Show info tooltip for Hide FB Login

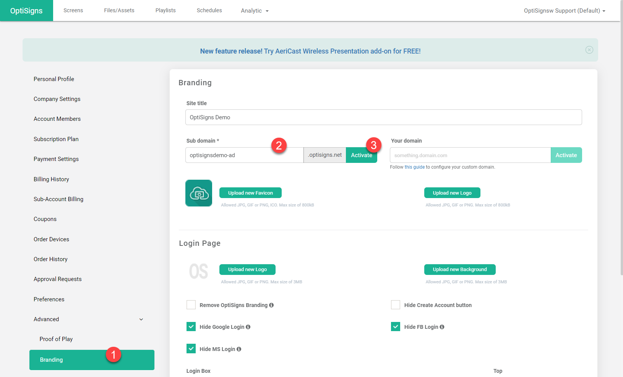pos(442,327)
